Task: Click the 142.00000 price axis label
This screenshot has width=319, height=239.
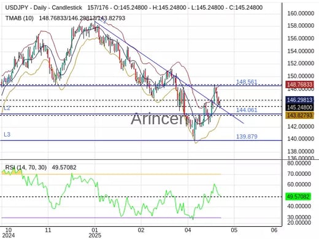Action: click(301, 127)
